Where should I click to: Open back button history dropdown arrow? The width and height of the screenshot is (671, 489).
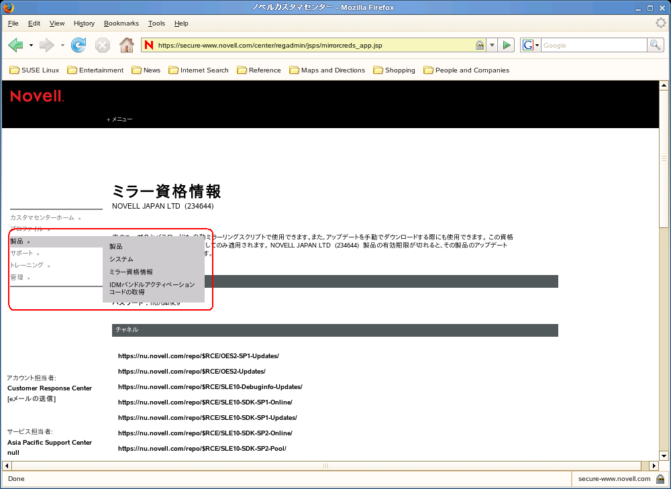[x=31, y=45]
